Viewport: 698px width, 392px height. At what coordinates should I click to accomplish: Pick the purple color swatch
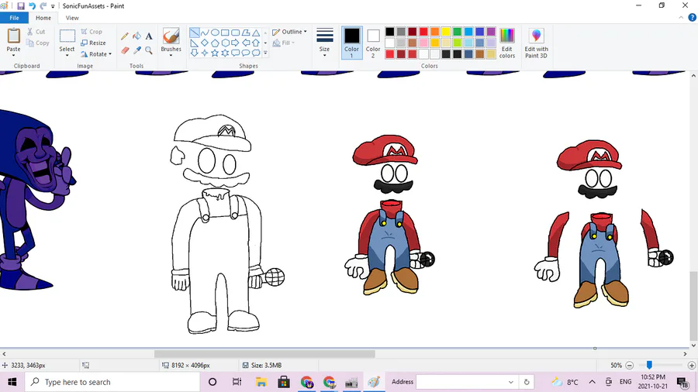click(x=491, y=32)
